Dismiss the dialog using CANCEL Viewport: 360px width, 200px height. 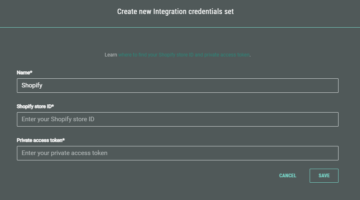click(x=288, y=176)
